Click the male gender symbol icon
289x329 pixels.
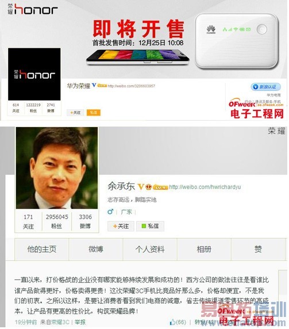coord(110,212)
